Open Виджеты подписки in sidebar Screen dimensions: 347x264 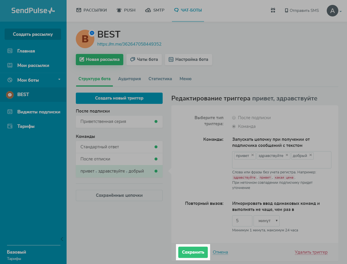pos(39,112)
